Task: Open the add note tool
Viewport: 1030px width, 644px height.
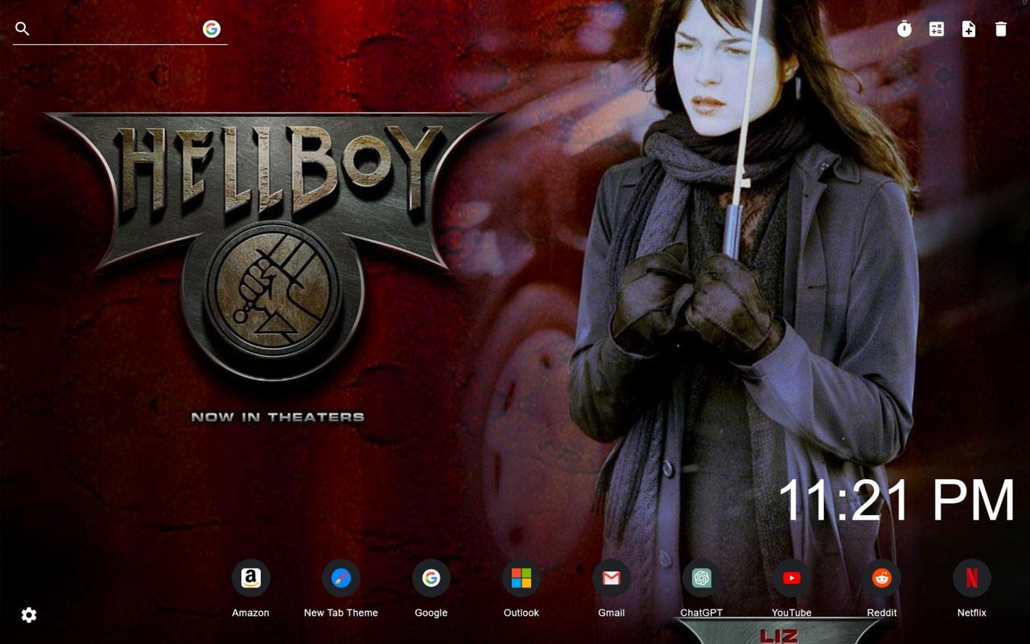Action: click(969, 29)
